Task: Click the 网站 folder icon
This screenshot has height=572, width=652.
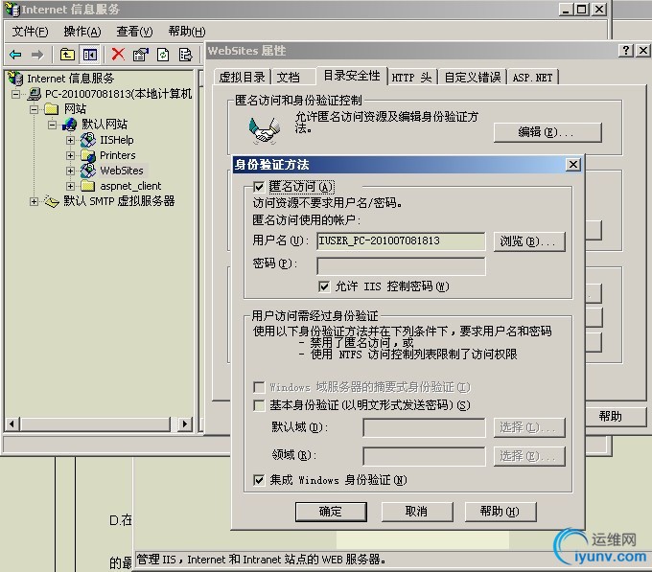Action: (52, 109)
